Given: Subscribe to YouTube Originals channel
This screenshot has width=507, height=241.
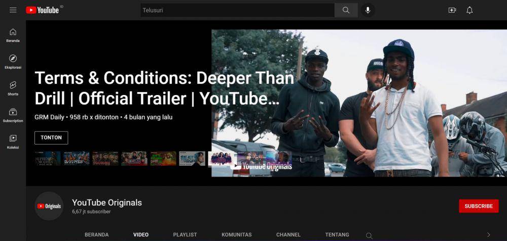Looking at the screenshot, I should click(479, 206).
